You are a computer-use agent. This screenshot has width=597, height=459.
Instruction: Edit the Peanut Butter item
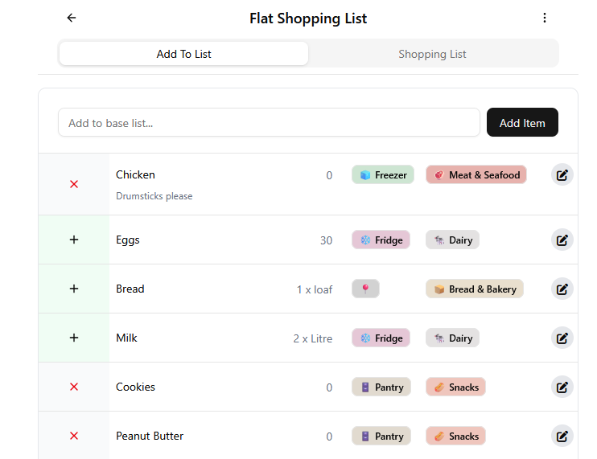coord(562,436)
